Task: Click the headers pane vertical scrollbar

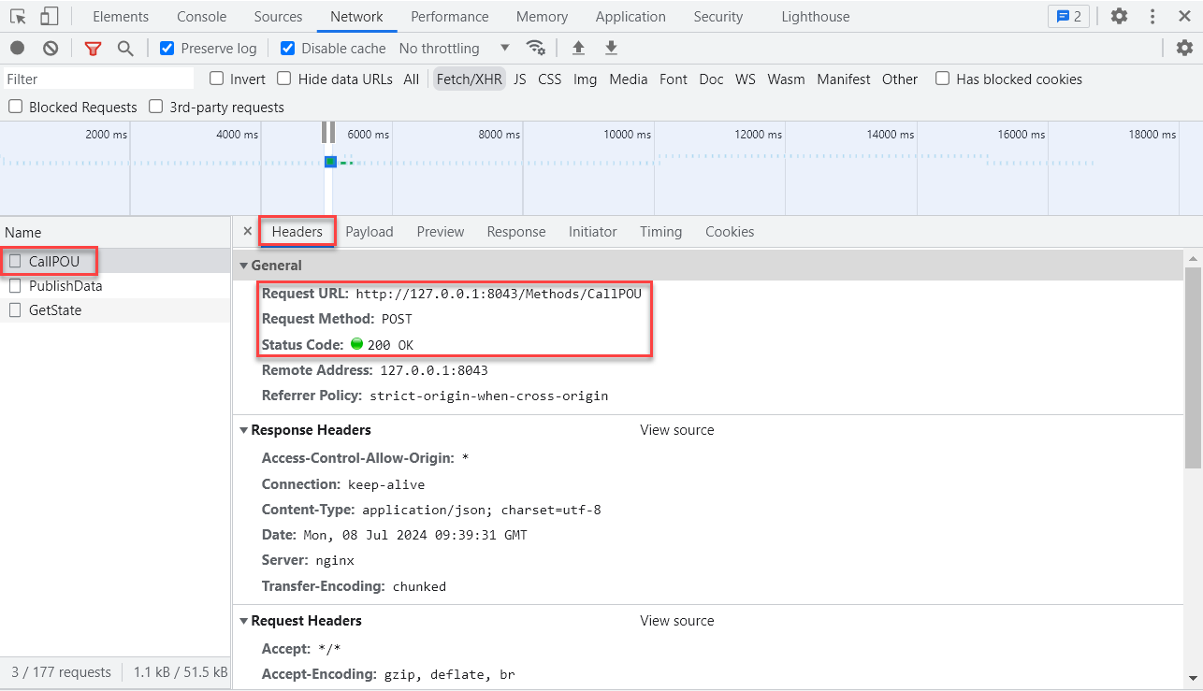Action: pos(1193,367)
